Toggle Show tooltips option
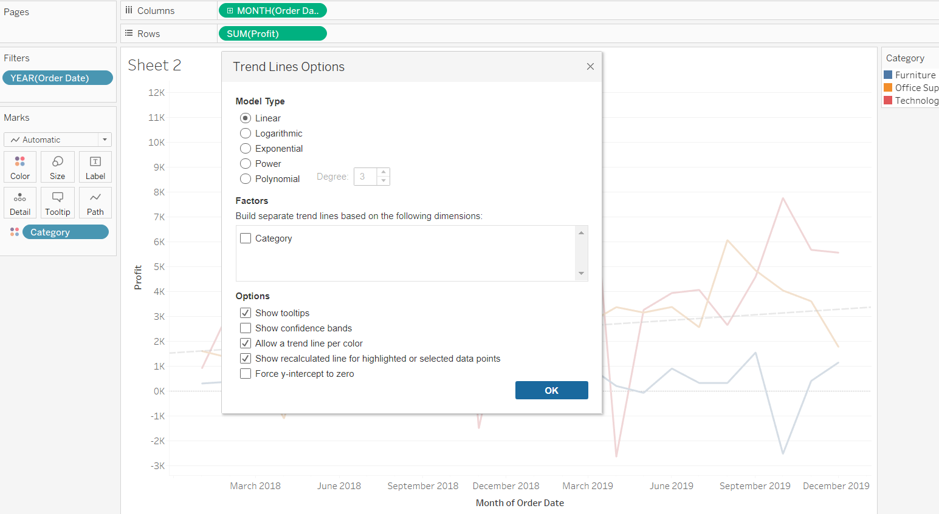Screen dimensions: 939x514 (x=246, y=313)
